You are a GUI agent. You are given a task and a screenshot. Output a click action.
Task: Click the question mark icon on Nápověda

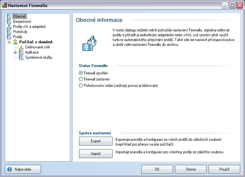[10, 169]
